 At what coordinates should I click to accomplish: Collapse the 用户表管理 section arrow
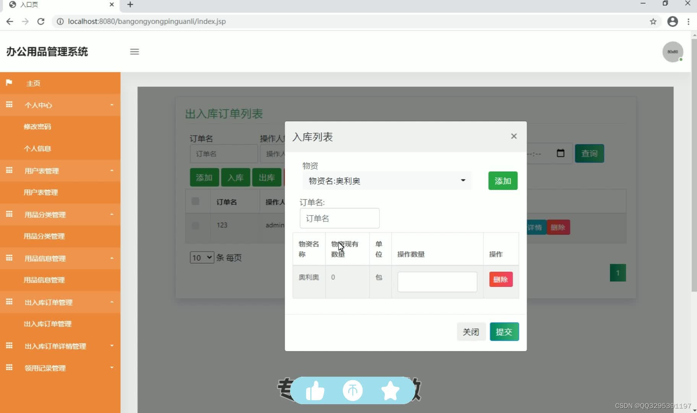click(x=112, y=171)
